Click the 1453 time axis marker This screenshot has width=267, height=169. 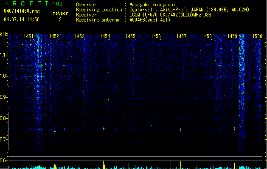coord(79,36)
